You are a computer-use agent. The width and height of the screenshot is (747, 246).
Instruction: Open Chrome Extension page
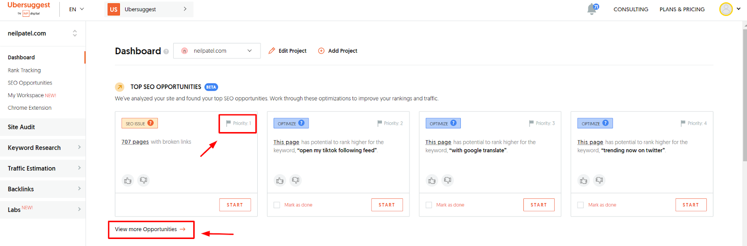tap(29, 108)
